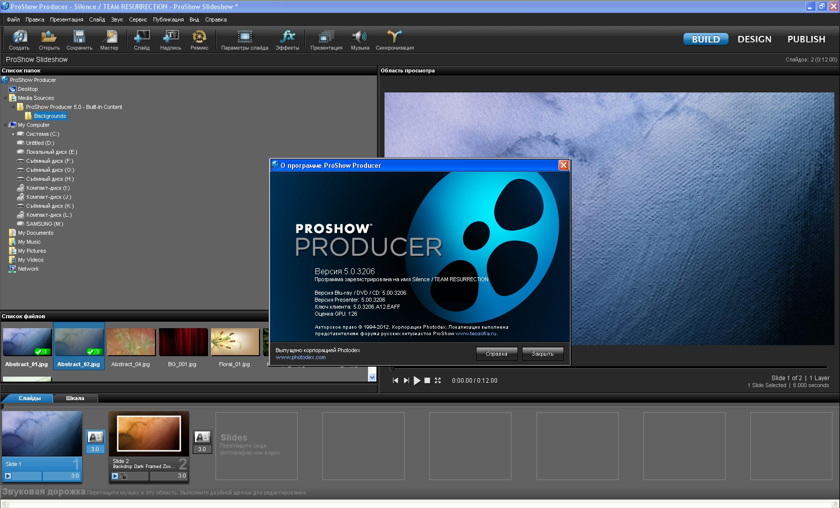The image size is (840, 508).
Task: Click Справка button in About dialog
Action: 496,354
